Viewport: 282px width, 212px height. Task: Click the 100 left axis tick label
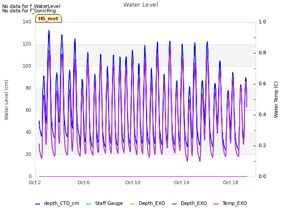pos(27,66)
